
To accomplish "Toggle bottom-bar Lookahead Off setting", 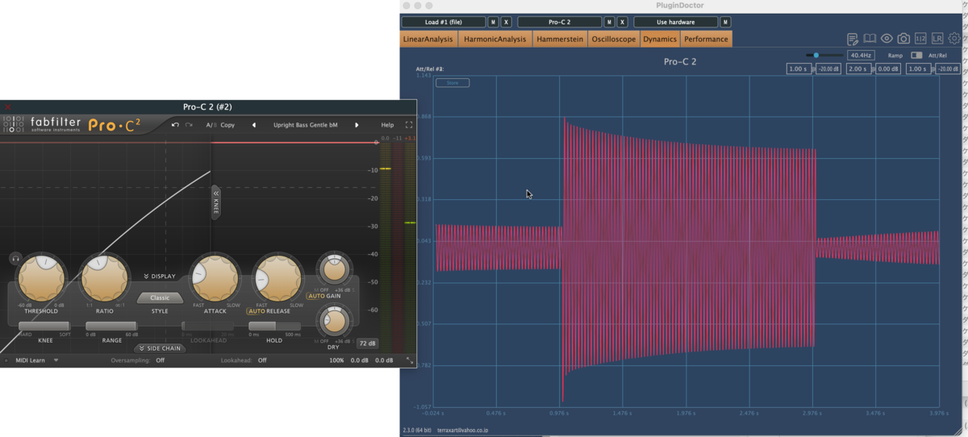I will [x=263, y=360].
